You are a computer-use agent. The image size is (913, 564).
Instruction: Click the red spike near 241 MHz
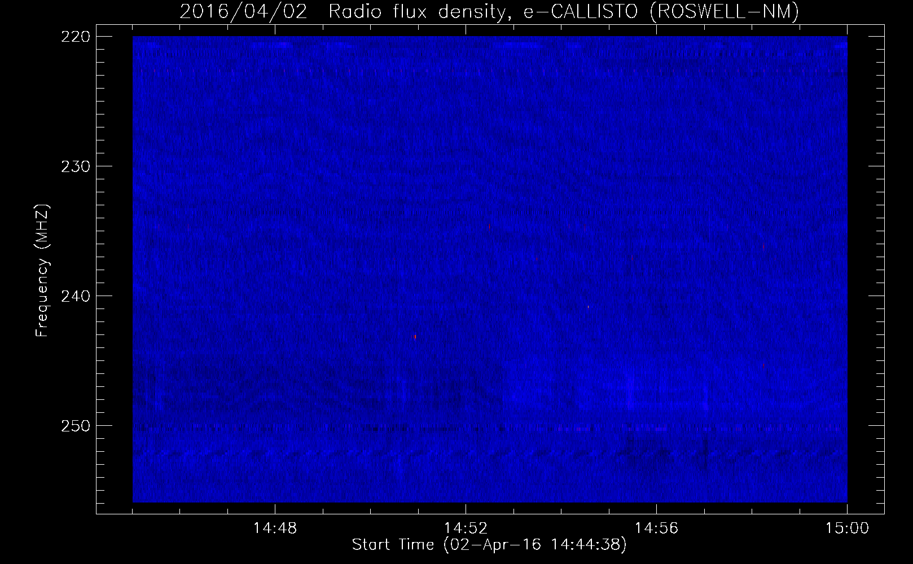(588, 307)
